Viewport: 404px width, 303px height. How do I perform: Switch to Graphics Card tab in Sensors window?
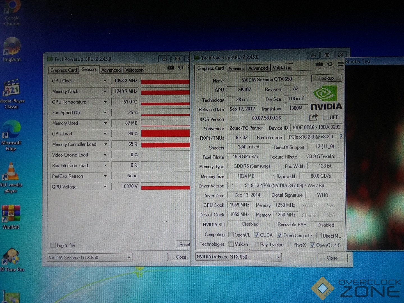pos(63,70)
